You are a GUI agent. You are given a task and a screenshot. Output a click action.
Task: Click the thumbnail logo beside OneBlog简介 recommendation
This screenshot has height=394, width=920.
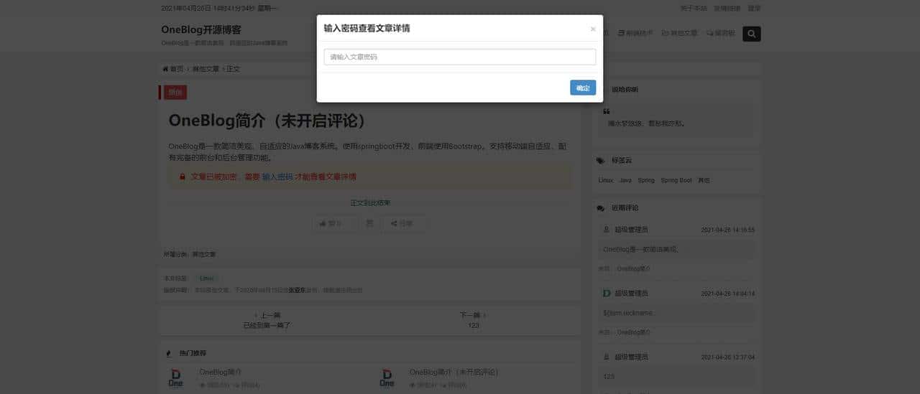click(x=175, y=378)
